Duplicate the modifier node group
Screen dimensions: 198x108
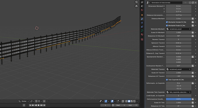(x=193, y=3)
